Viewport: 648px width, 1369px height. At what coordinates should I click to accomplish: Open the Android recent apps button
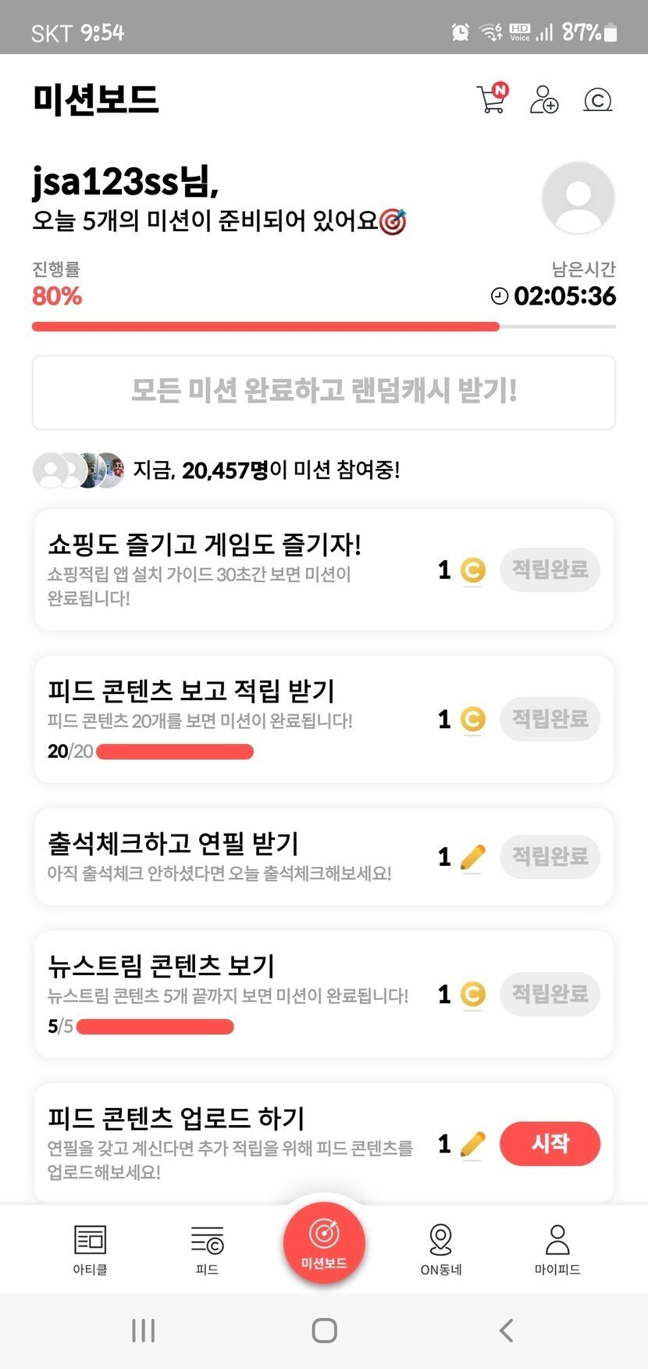pyautogui.click(x=144, y=1330)
